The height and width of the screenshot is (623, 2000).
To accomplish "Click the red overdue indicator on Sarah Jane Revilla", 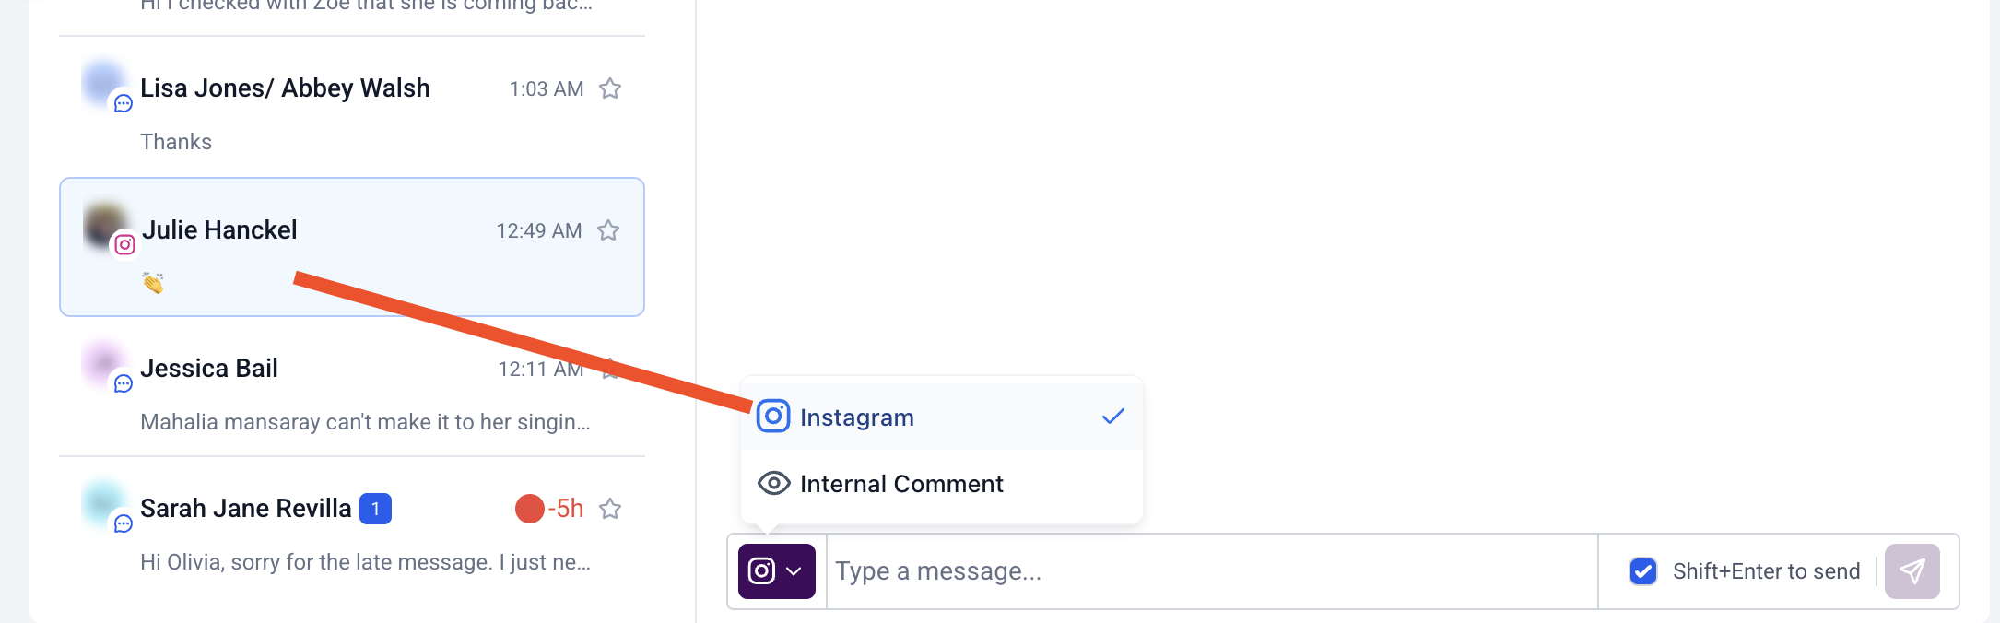I will 530,509.
